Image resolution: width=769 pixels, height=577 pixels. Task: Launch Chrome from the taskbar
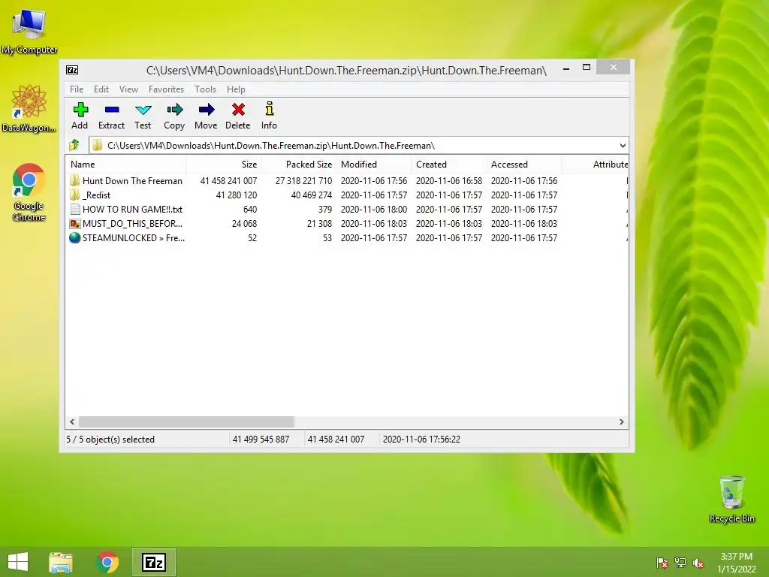tap(108, 562)
